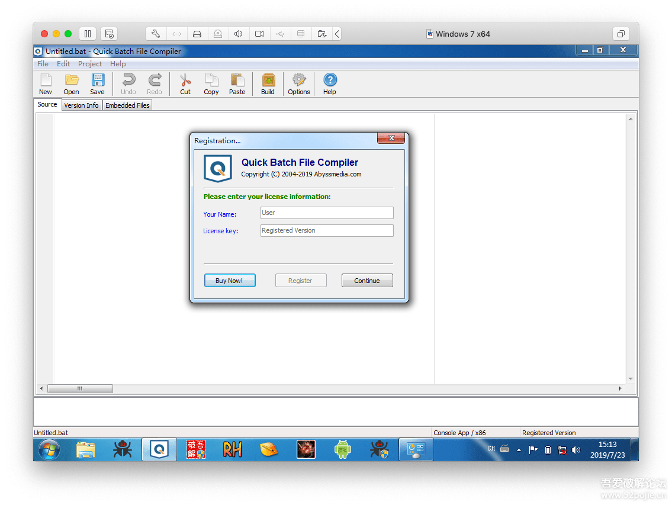This screenshot has width=672, height=505.
Task: Open the Edit menu
Action: click(63, 64)
